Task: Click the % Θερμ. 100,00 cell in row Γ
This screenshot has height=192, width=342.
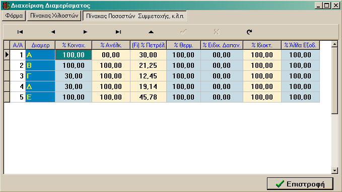Action: [x=183, y=76]
